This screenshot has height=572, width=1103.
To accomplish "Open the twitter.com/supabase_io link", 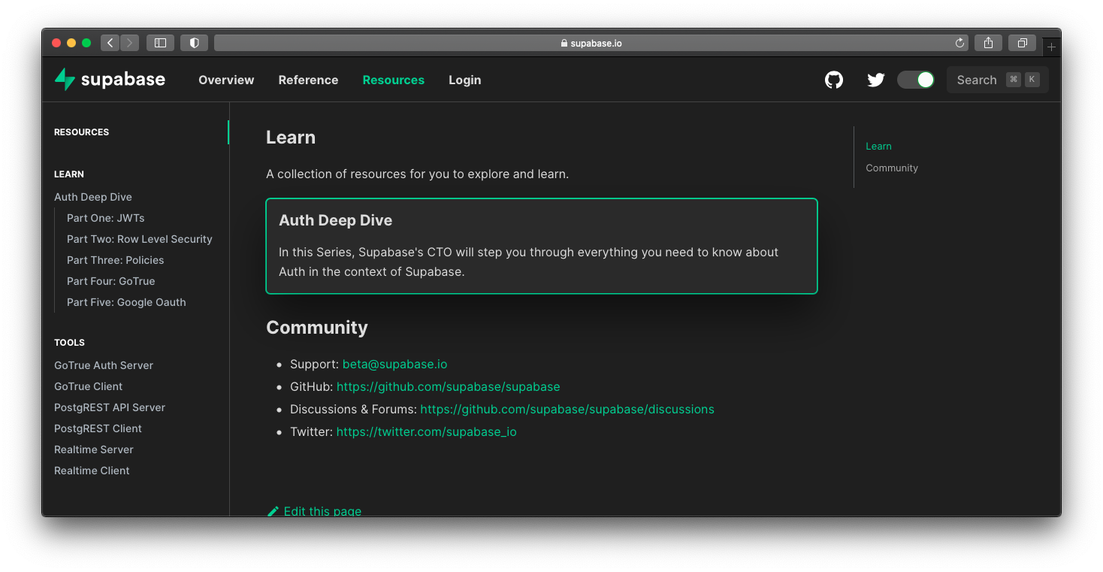I will [x=426, y=431].
